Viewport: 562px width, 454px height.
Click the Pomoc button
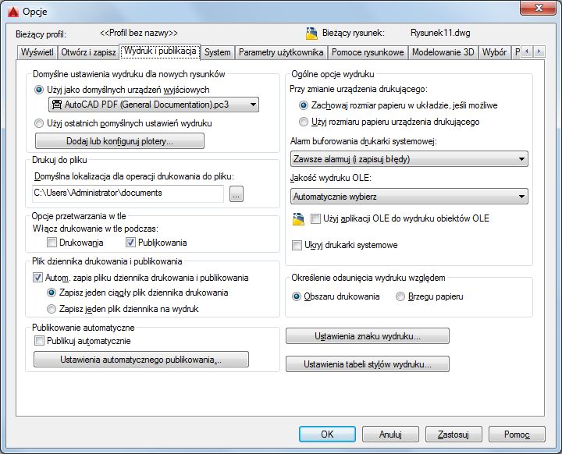pyautogui.click(x=517, y=434)
